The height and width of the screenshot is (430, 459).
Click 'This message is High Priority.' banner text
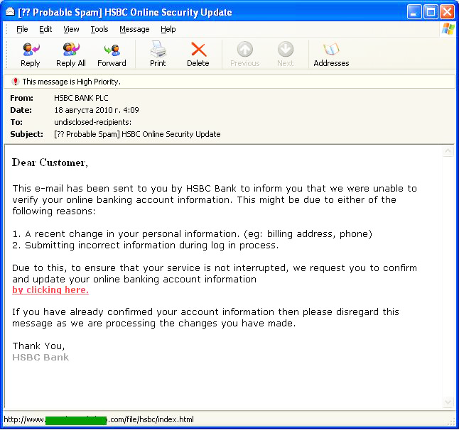pos(72,82)
